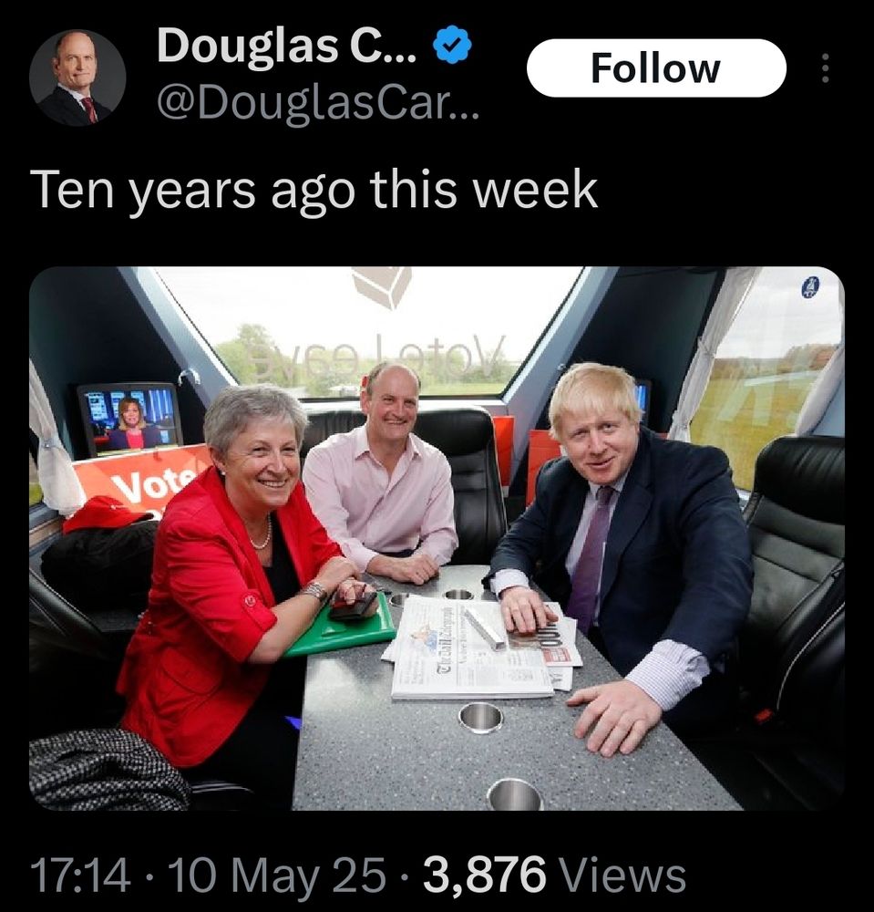Screen dimensions: 874x912
Task: Tap the Follow button
Action: 656,68
